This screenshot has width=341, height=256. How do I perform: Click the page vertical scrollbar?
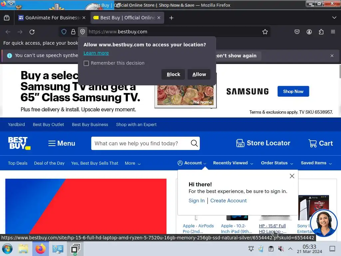coord(340,71)
